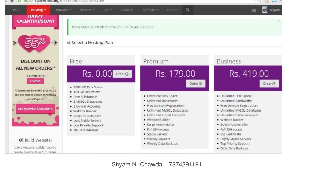Click the shyam profile avatar
Screen dimensions: 311x175
click(x=265, y=10)
